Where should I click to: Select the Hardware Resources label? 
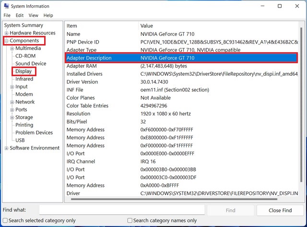pos(33,33)
